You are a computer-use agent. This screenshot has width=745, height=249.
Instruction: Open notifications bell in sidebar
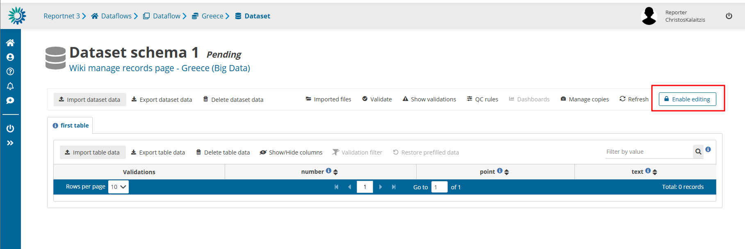(x=10, y=86)
